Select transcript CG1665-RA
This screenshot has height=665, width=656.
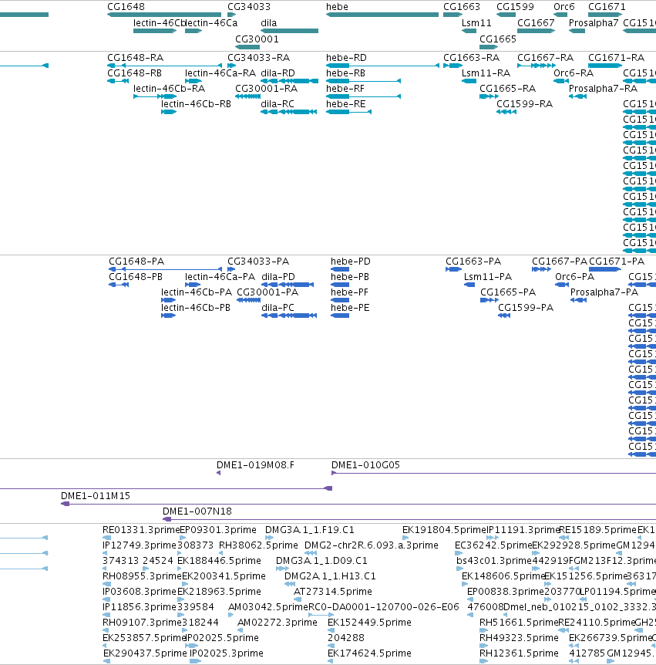tap(507, 89)
